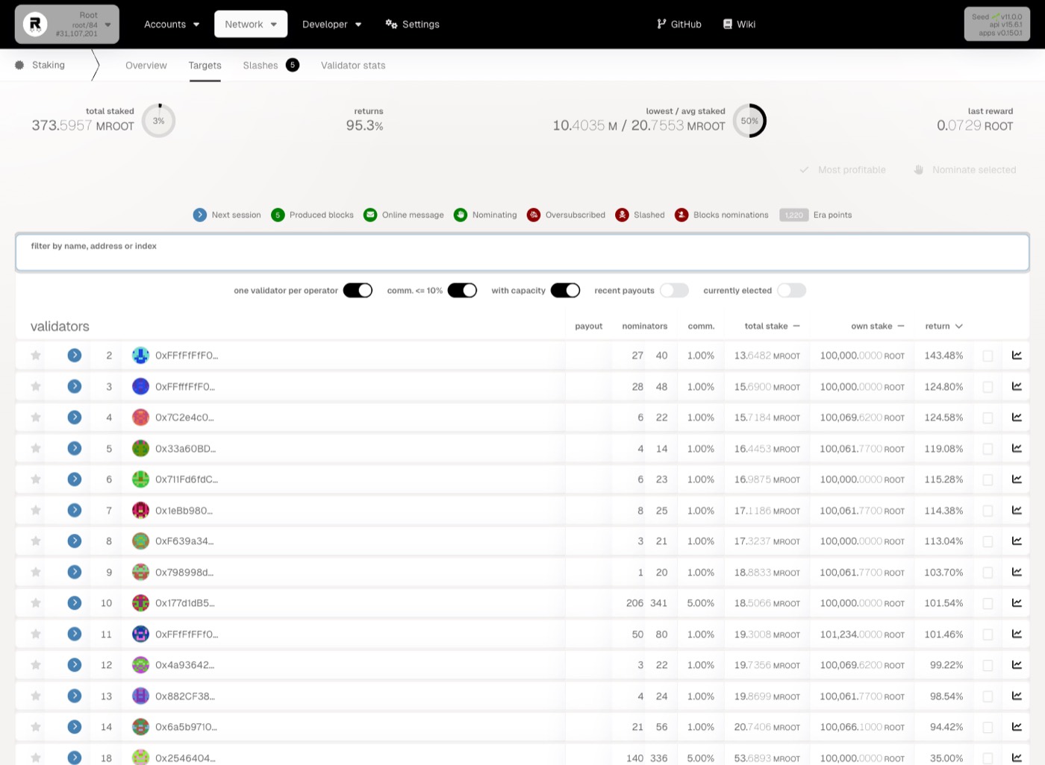The image size is (1045, 765).
Task: Click Staking section icon
Action: pyautogui.click(x=19, y=66)
